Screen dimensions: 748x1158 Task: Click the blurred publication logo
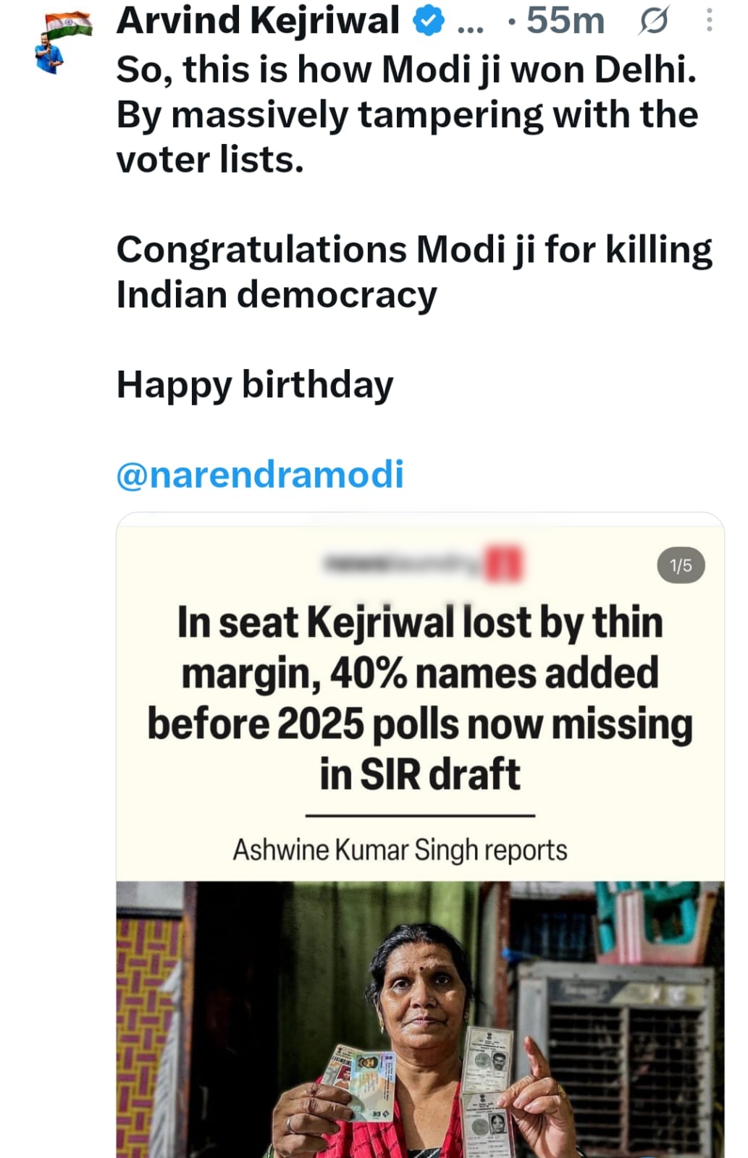point(422,565)
